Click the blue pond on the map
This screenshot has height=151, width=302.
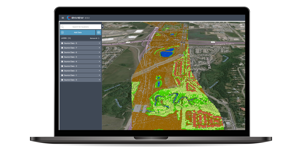point(165,54)
